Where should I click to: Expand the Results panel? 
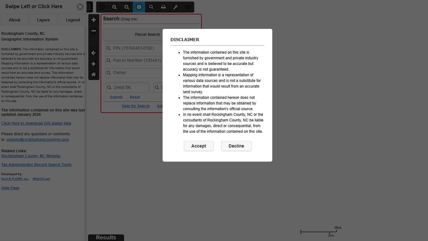click(106, 238)
